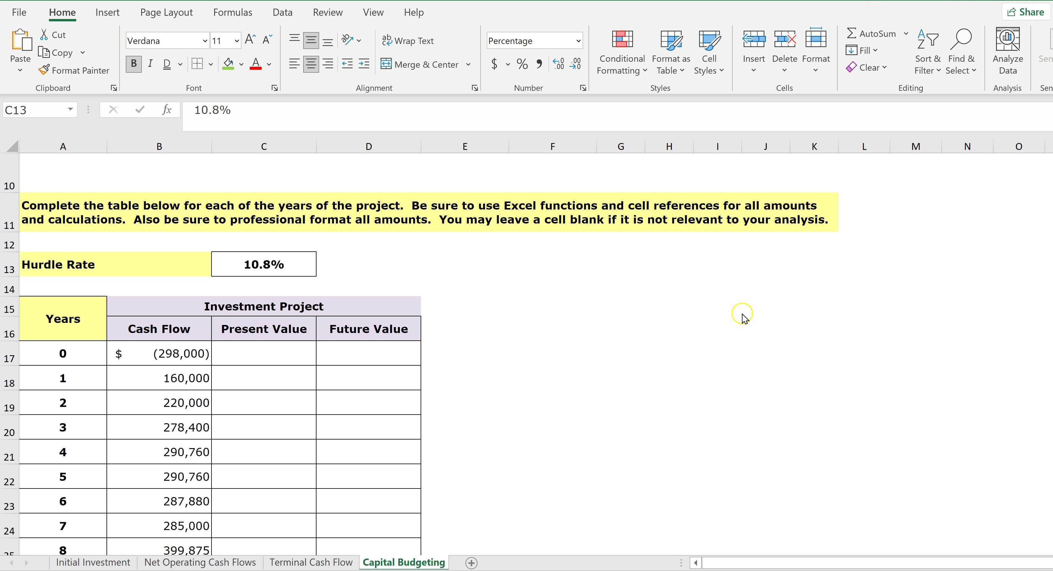This screenshot has height=571, width=1053.
Task: Click Increase Font Size icon
Action: 250,40
